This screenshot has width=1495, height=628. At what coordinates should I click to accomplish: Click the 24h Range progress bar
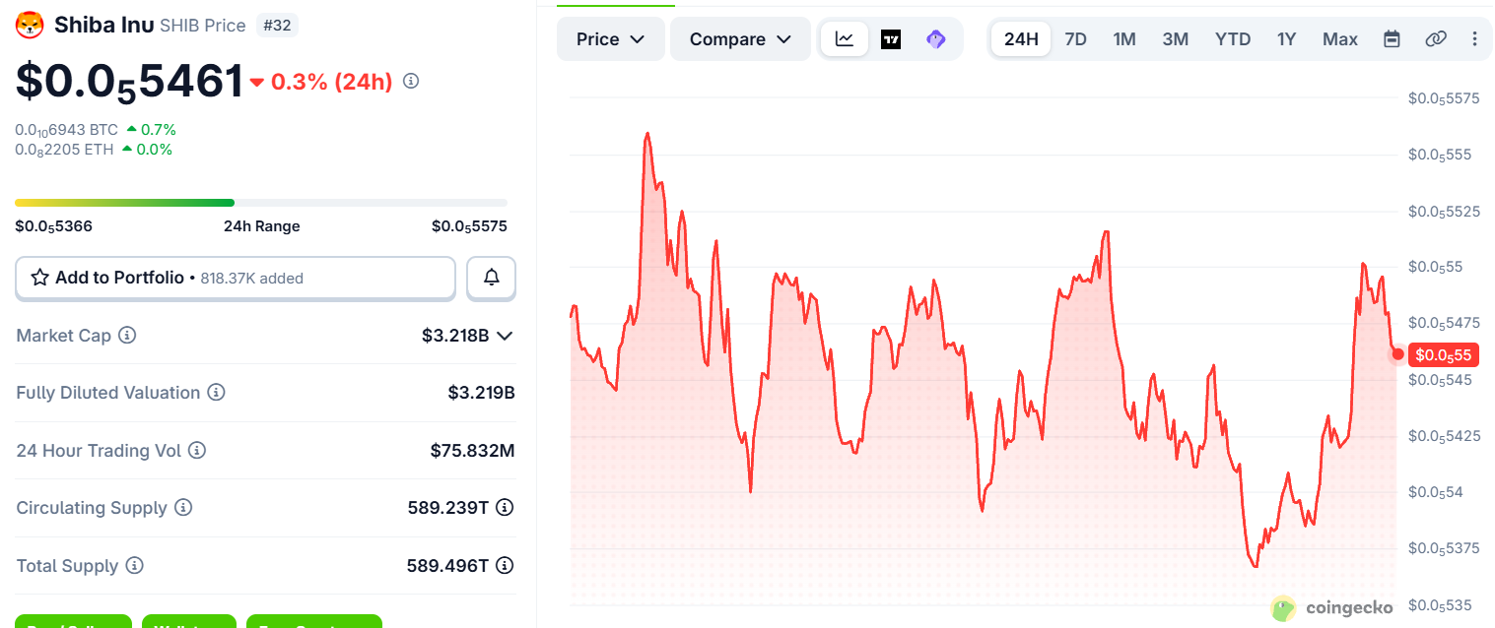coord(261,203)
